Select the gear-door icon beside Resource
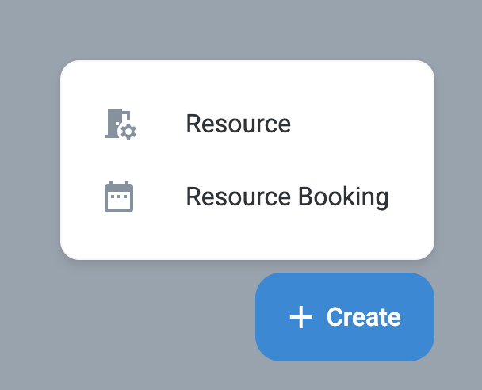Viewport: 482px width, 390px height. [x=120, y=124]
